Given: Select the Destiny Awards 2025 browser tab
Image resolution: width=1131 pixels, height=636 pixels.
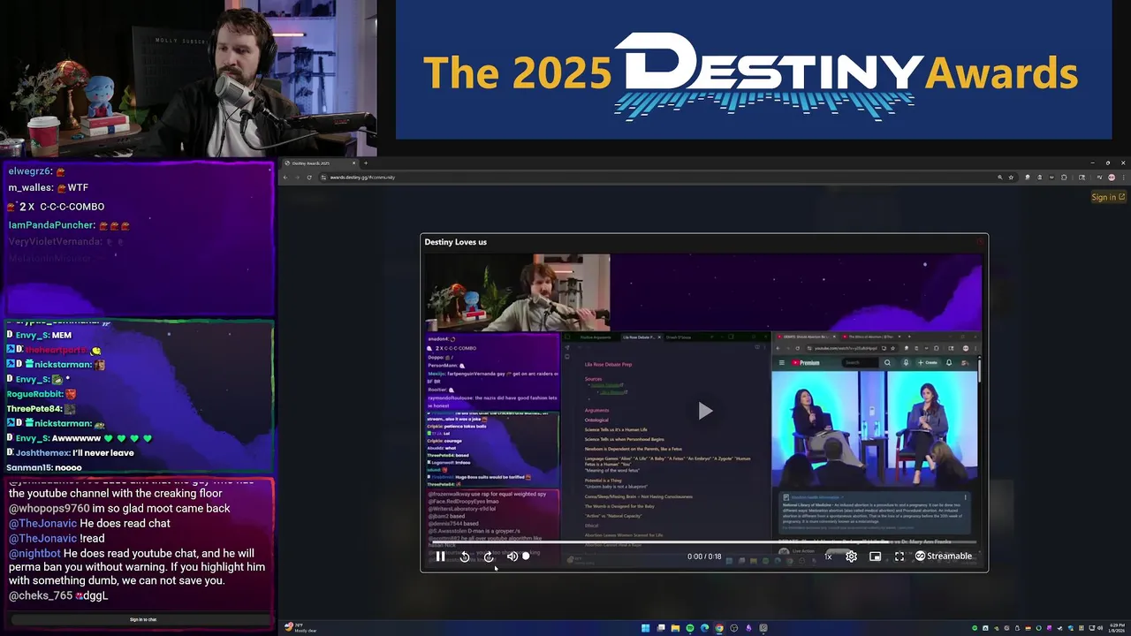Looking at the screenshot, I should (318, 163).
